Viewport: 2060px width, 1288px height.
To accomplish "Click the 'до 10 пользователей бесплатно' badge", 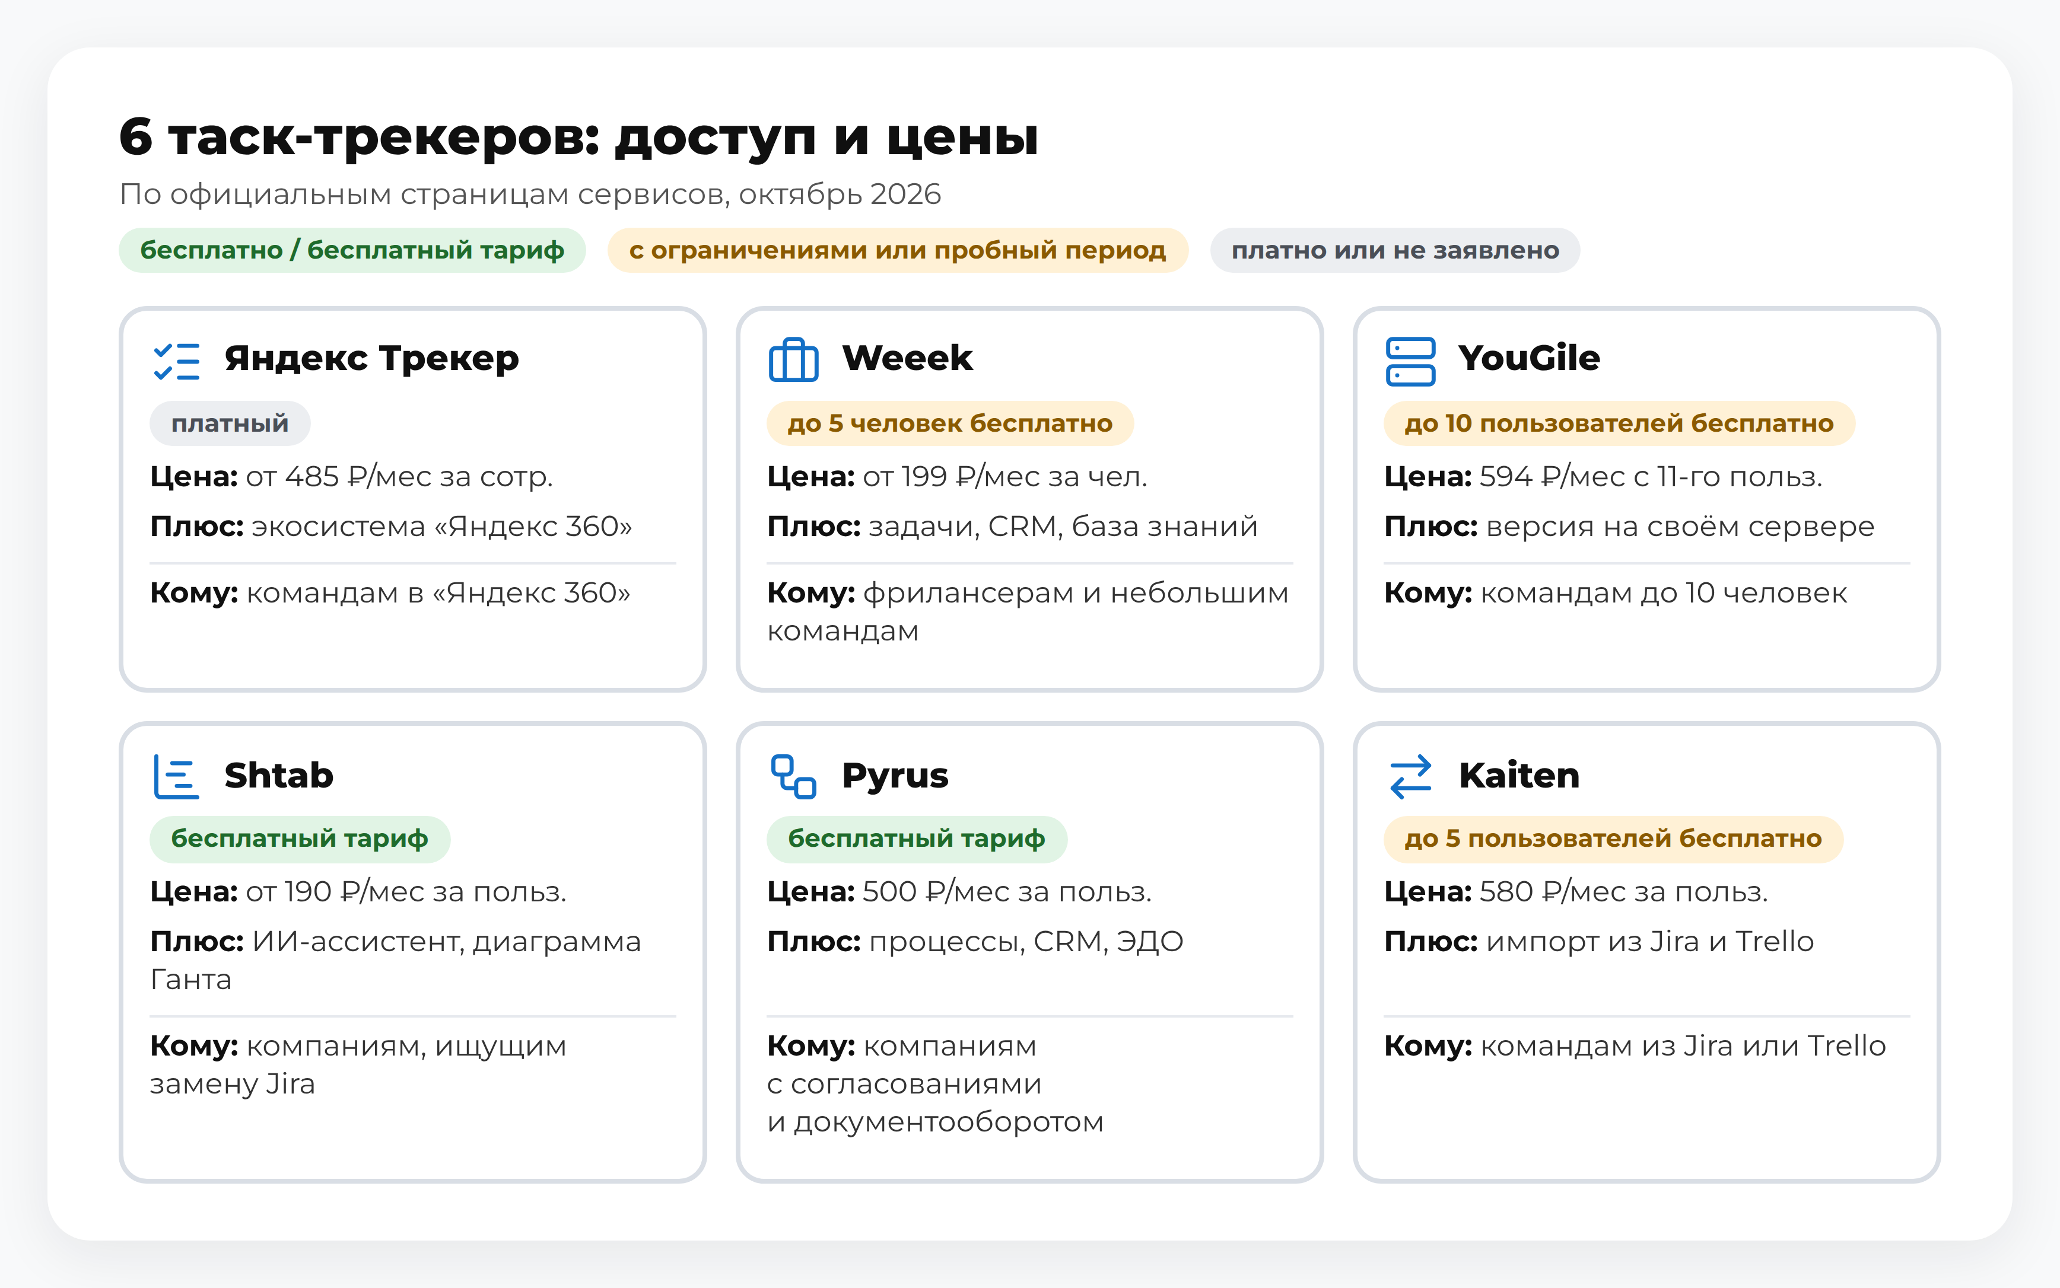I will tap(1619, 423).
